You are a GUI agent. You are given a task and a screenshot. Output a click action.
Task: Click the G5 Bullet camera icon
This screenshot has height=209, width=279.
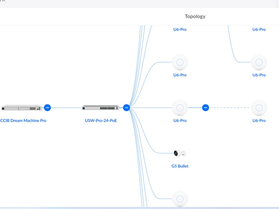[180, 153]
